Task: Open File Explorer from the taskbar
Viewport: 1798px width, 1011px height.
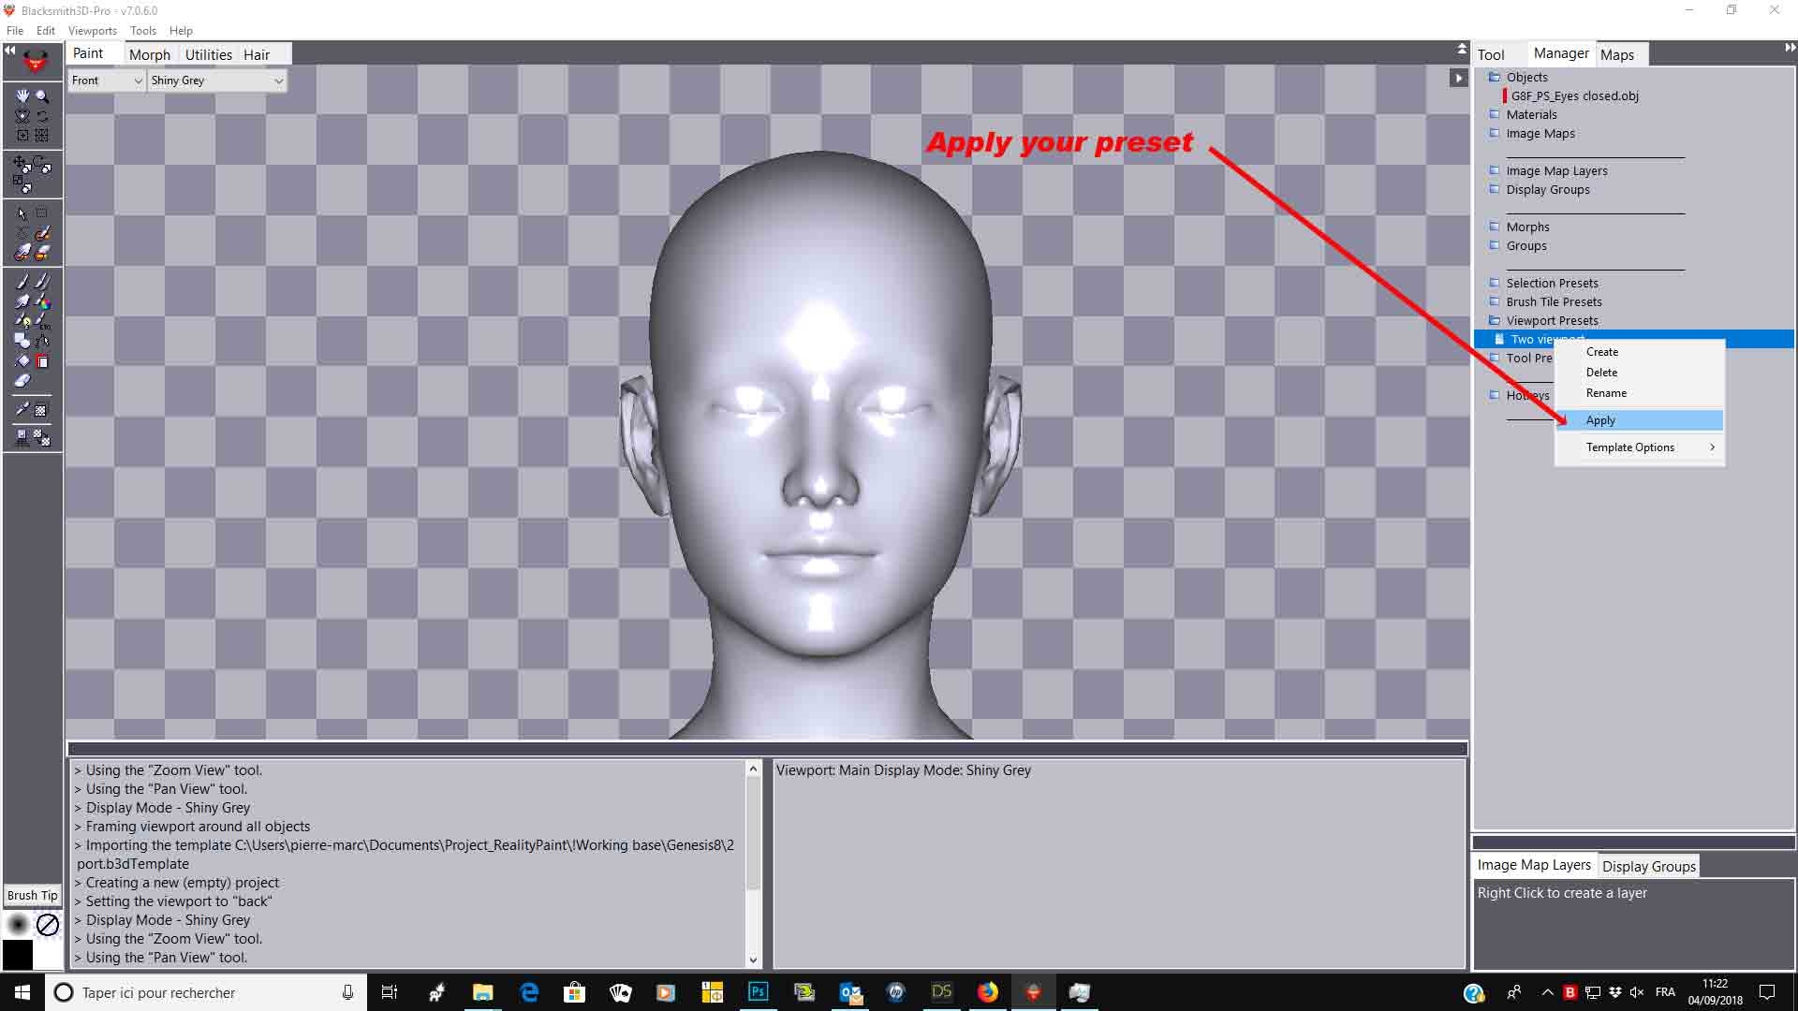Action: coord(483,992)
